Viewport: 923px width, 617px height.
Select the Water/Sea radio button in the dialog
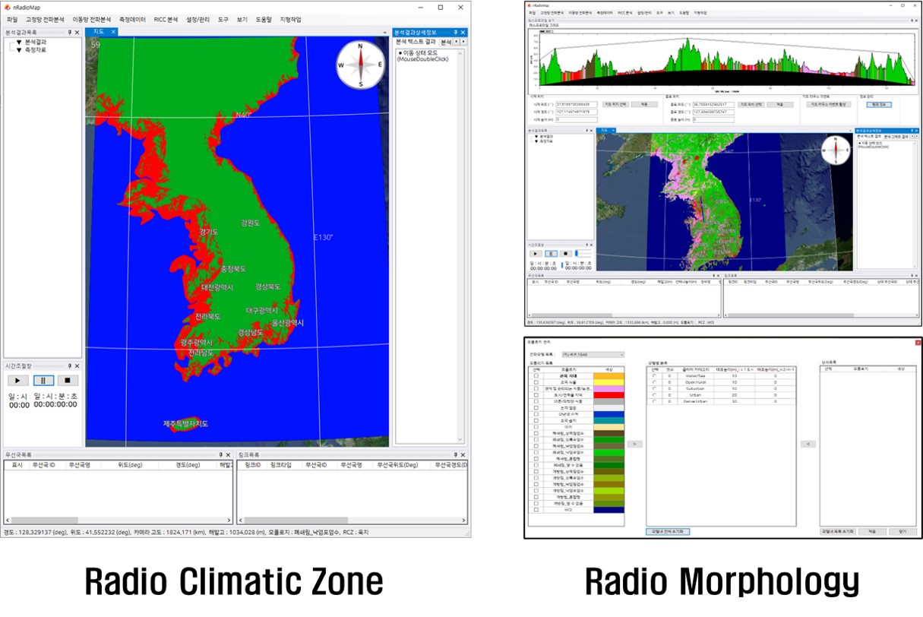[x=655, y=376]
